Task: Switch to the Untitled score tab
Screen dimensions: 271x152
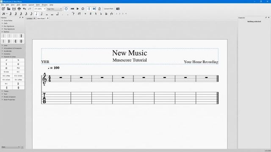Action: coord(30,19)
